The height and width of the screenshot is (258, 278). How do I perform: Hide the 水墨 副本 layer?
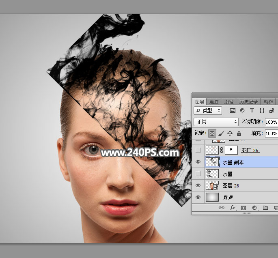pyautogui.click(x=198, y=162)
